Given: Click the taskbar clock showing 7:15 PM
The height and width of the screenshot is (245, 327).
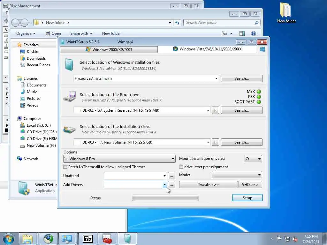Looking at the screenshot, I should pos(311,239).
